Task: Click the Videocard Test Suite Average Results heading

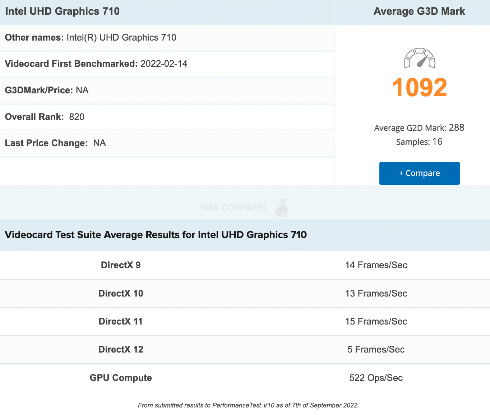Action: [156, 235]
